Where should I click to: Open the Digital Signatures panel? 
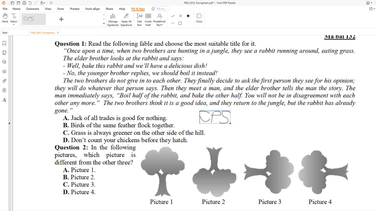[4, 100]
